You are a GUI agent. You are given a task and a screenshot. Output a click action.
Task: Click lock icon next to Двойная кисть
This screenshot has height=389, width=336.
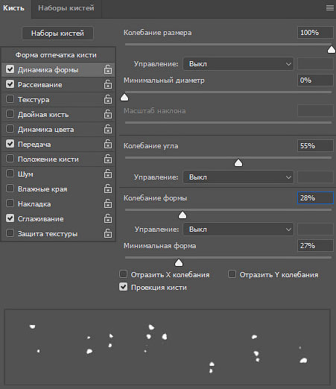point(108,115)
